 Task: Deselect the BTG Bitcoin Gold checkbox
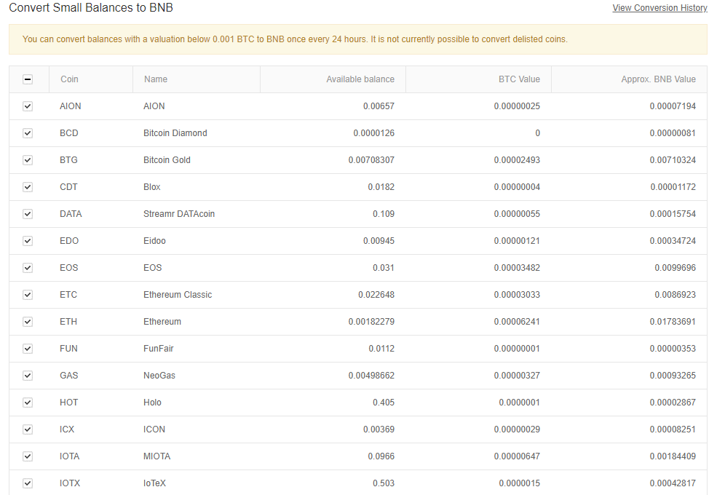coord(28,160)
